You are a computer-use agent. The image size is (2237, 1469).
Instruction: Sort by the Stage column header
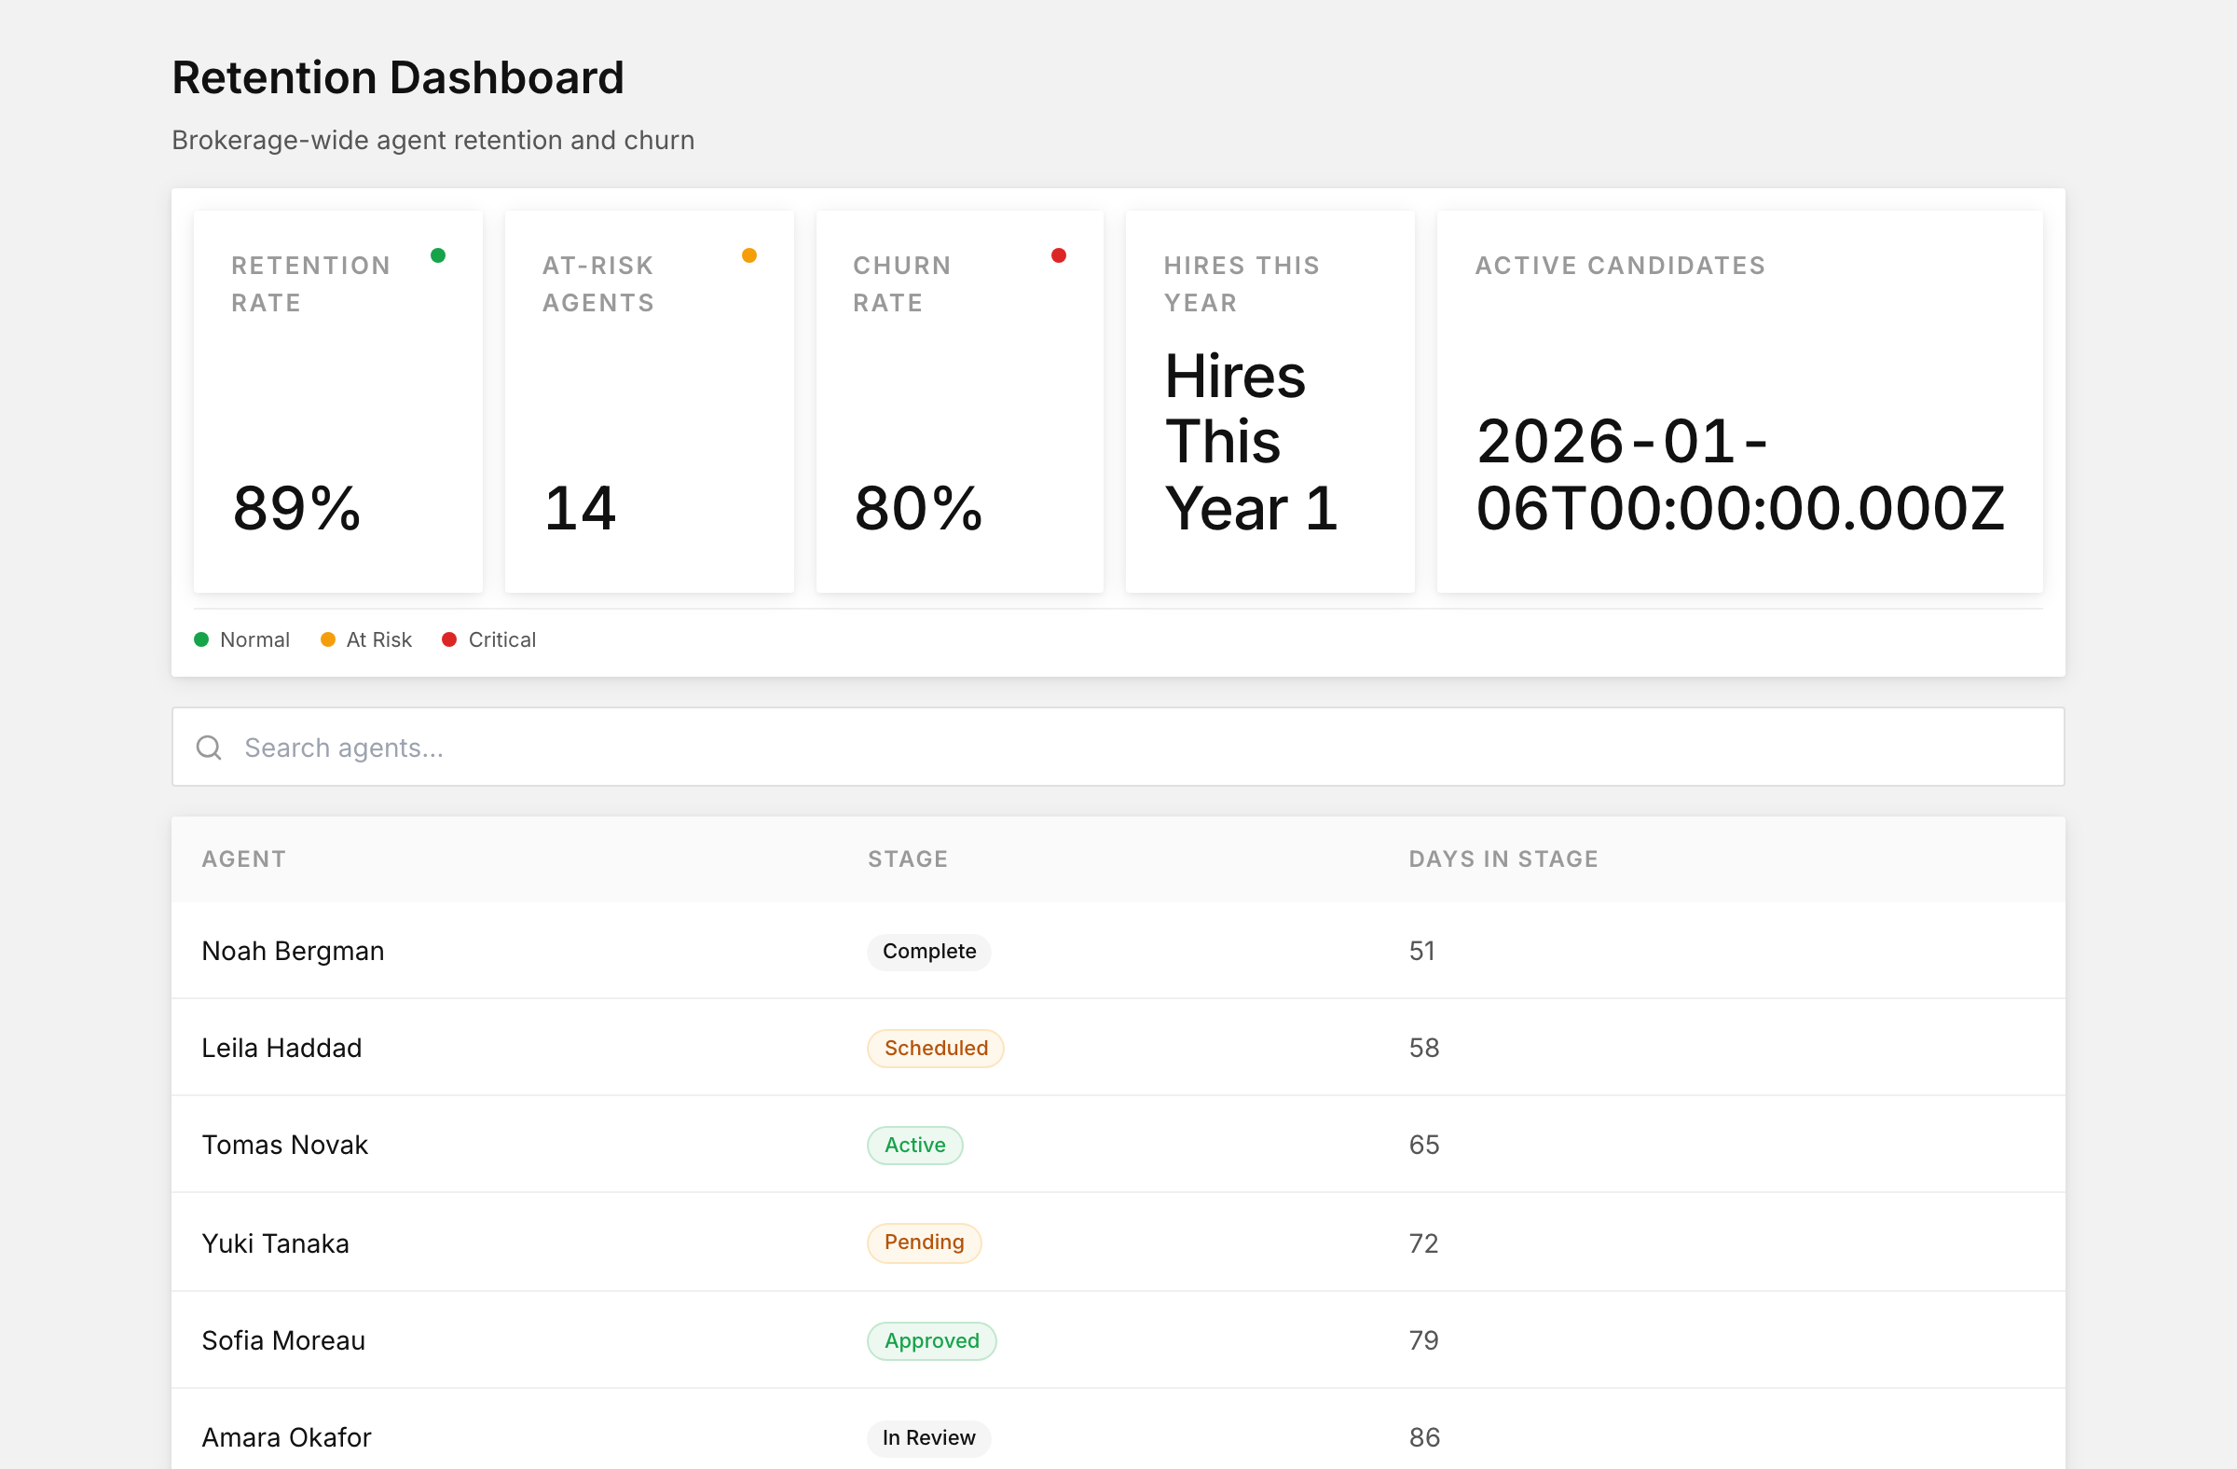(x=908, y=859)
